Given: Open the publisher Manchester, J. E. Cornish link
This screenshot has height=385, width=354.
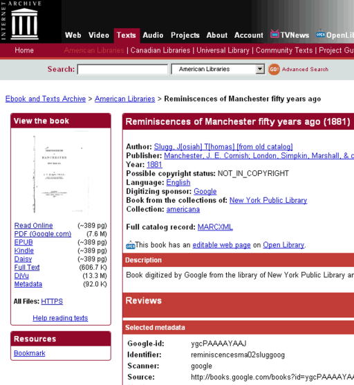Looking at the screenshot, I should 259,156.
